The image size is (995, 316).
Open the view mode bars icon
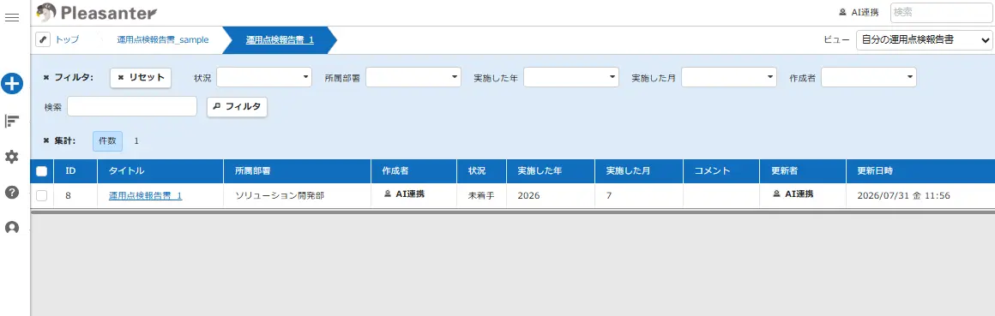click(x=11, y=121)
